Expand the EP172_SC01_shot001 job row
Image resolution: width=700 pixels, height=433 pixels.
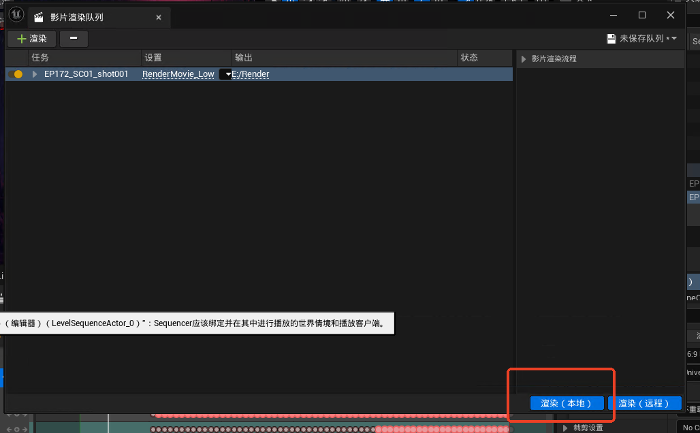pos(35,74)
